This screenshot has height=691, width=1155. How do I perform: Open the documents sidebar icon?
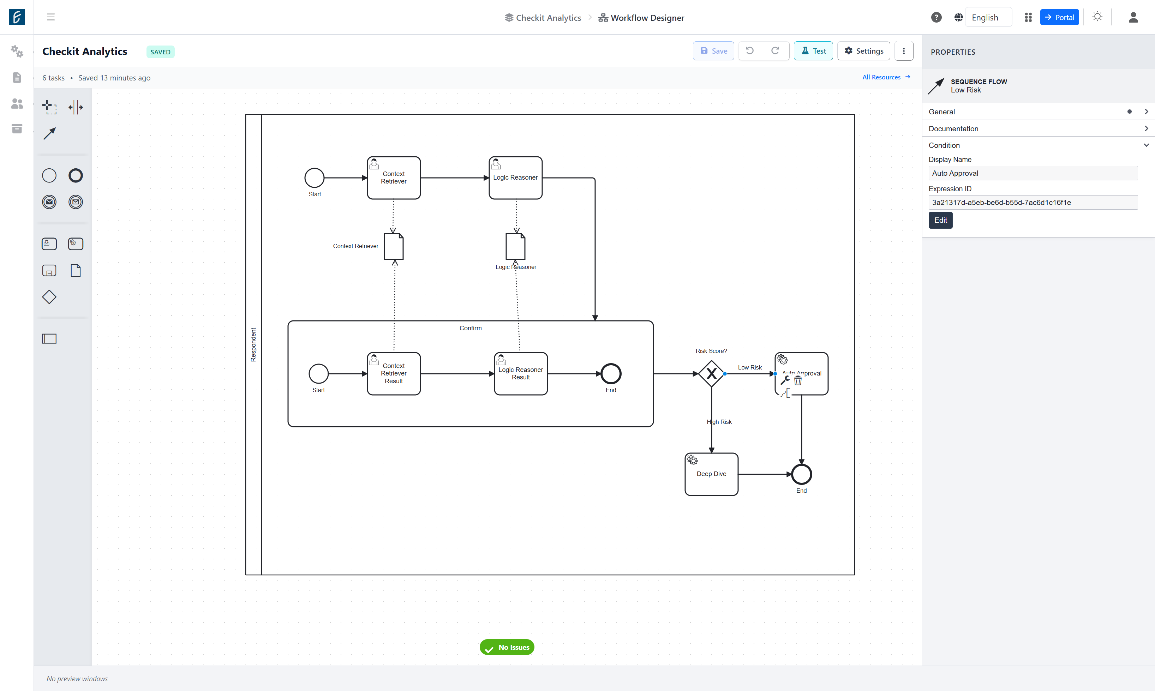coord(17,77)
